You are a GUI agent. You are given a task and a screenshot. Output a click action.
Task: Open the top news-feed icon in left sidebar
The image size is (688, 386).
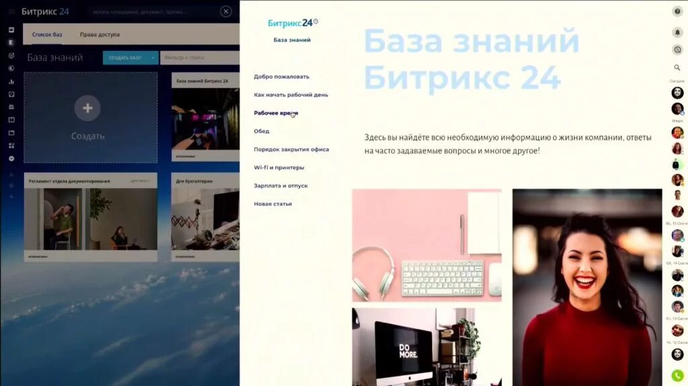[x=11, y=30]
